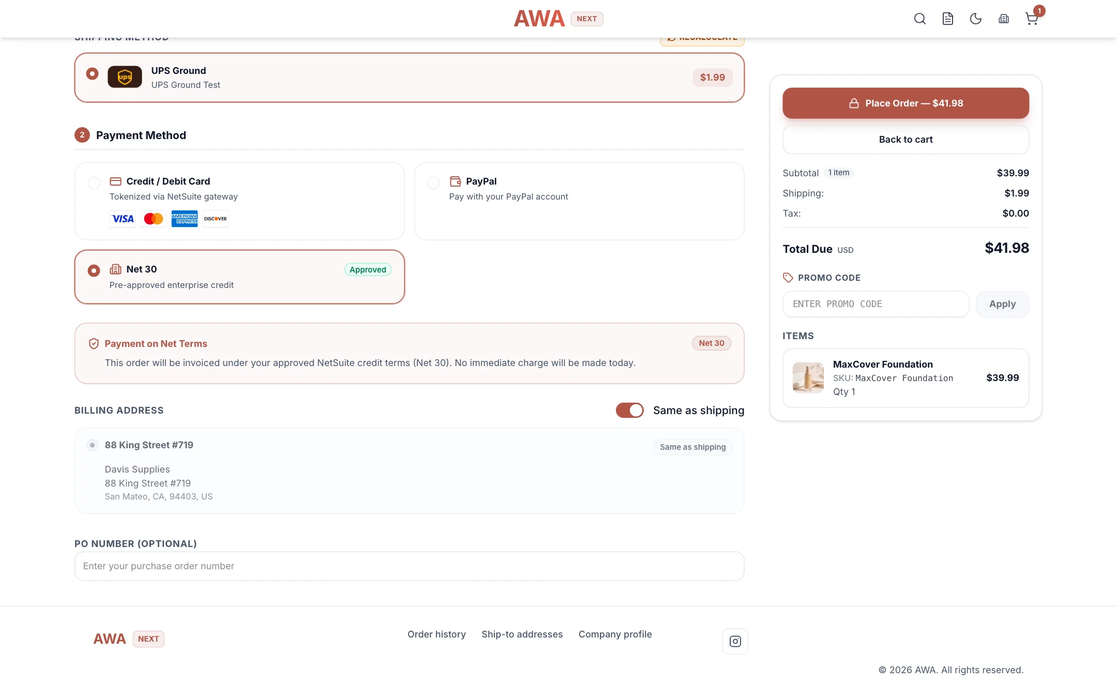Click the credit card icon
This screenshot has height=698, width=1117.
pos(115,181)
